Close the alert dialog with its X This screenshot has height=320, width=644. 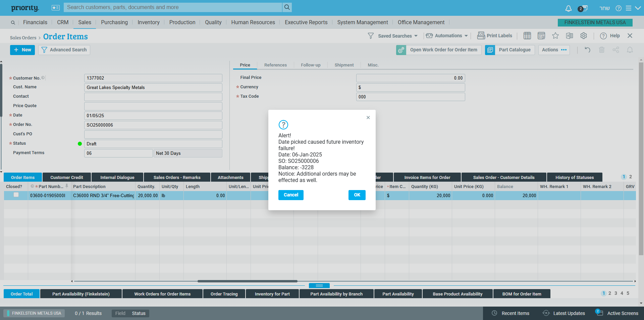[368, 118]
